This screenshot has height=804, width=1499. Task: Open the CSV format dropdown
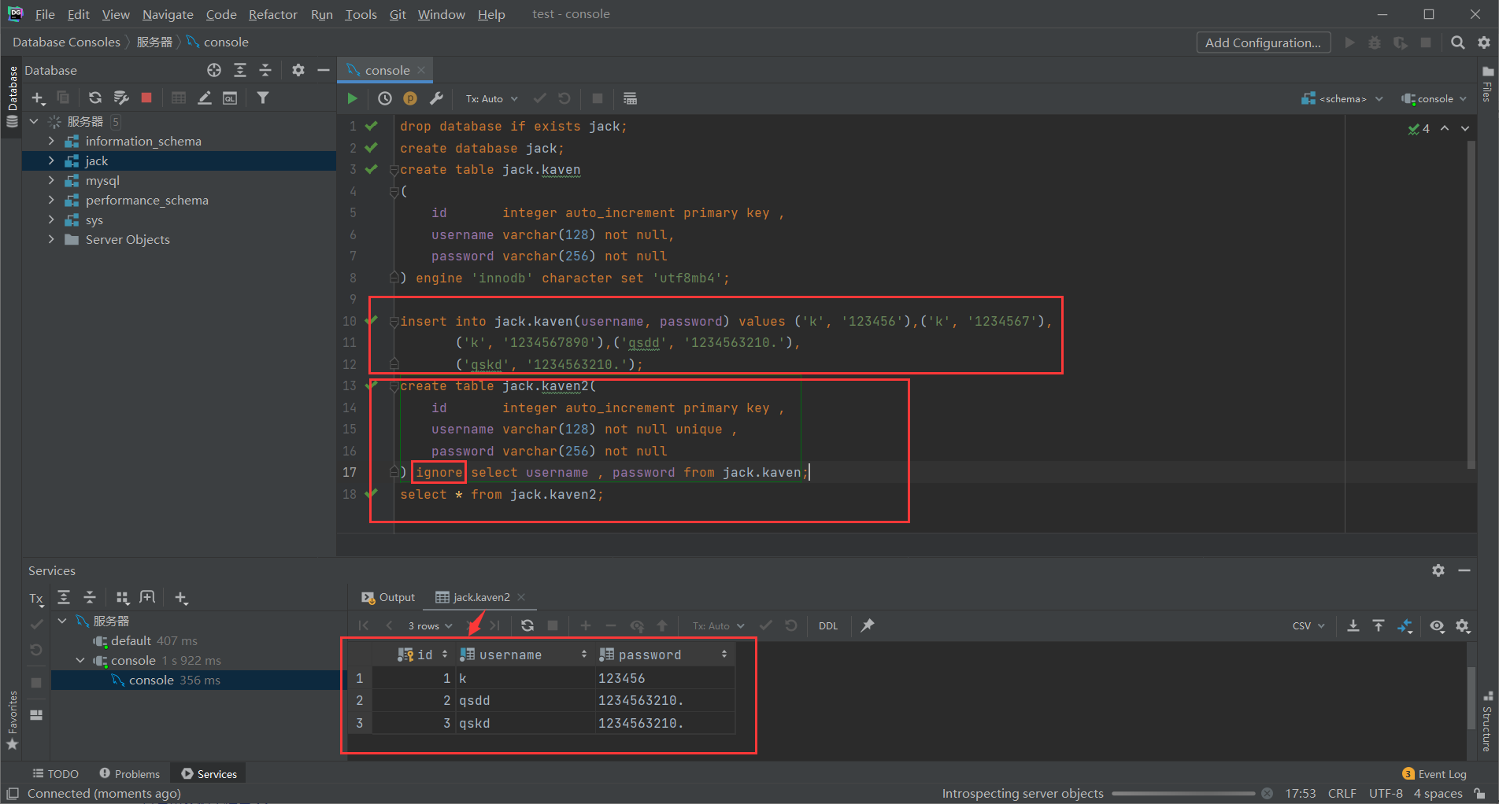[x=1308, y=625]
